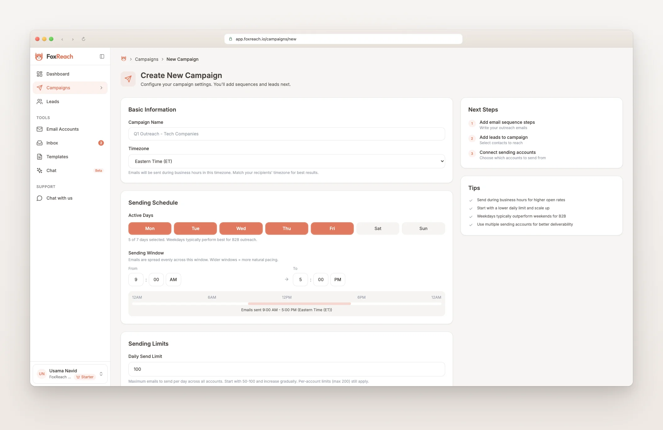The height and width of the screenshot is (430, 663).
Task: Toggle the From time AM selector
Action: 173,280
